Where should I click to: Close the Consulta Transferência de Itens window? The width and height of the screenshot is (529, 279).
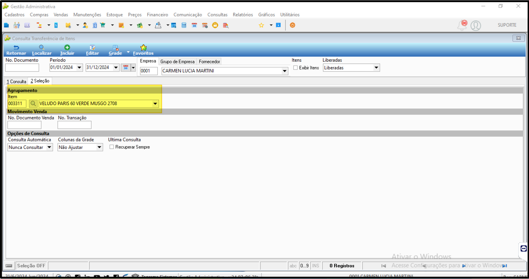tap(518, 38)
